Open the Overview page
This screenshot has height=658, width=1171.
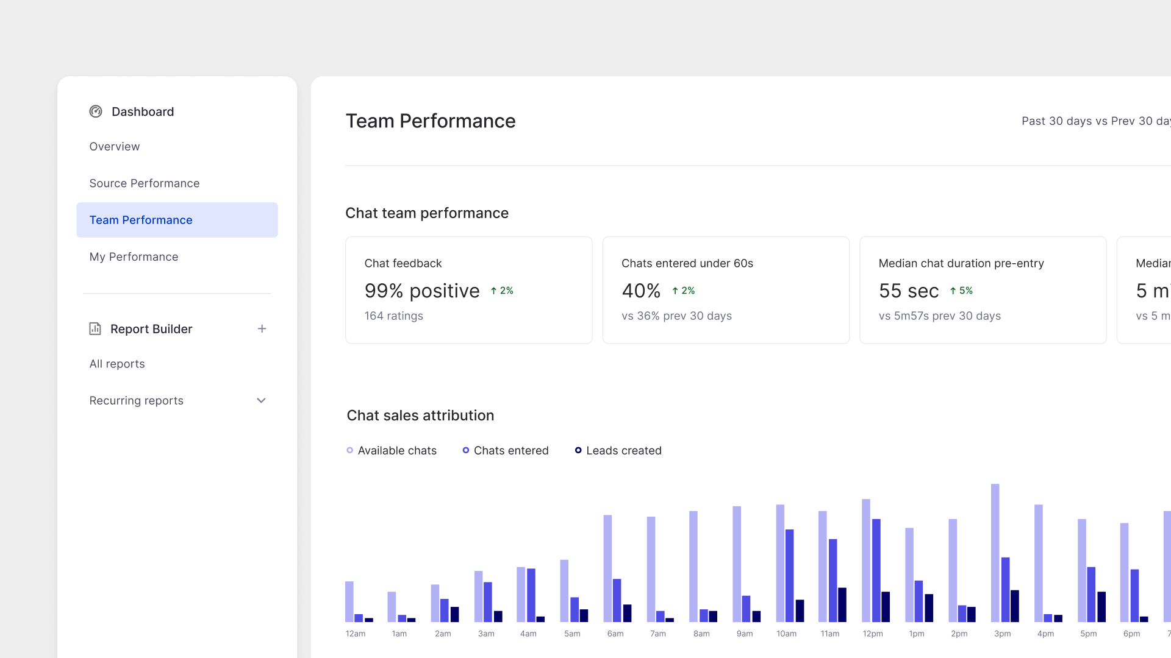coord(115,147)
